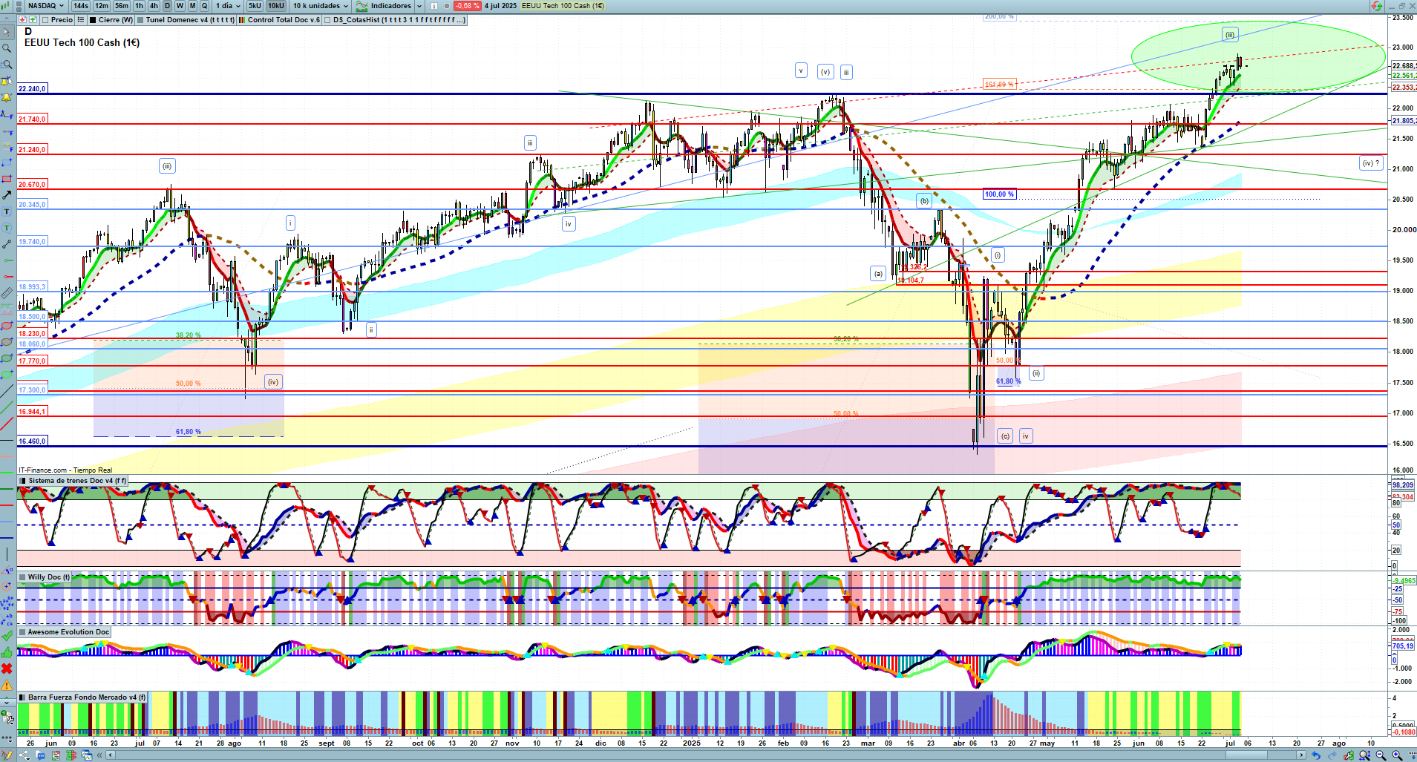Select the magnifier zoom tool in left toolbar
1417x762 pixels.
7,48
